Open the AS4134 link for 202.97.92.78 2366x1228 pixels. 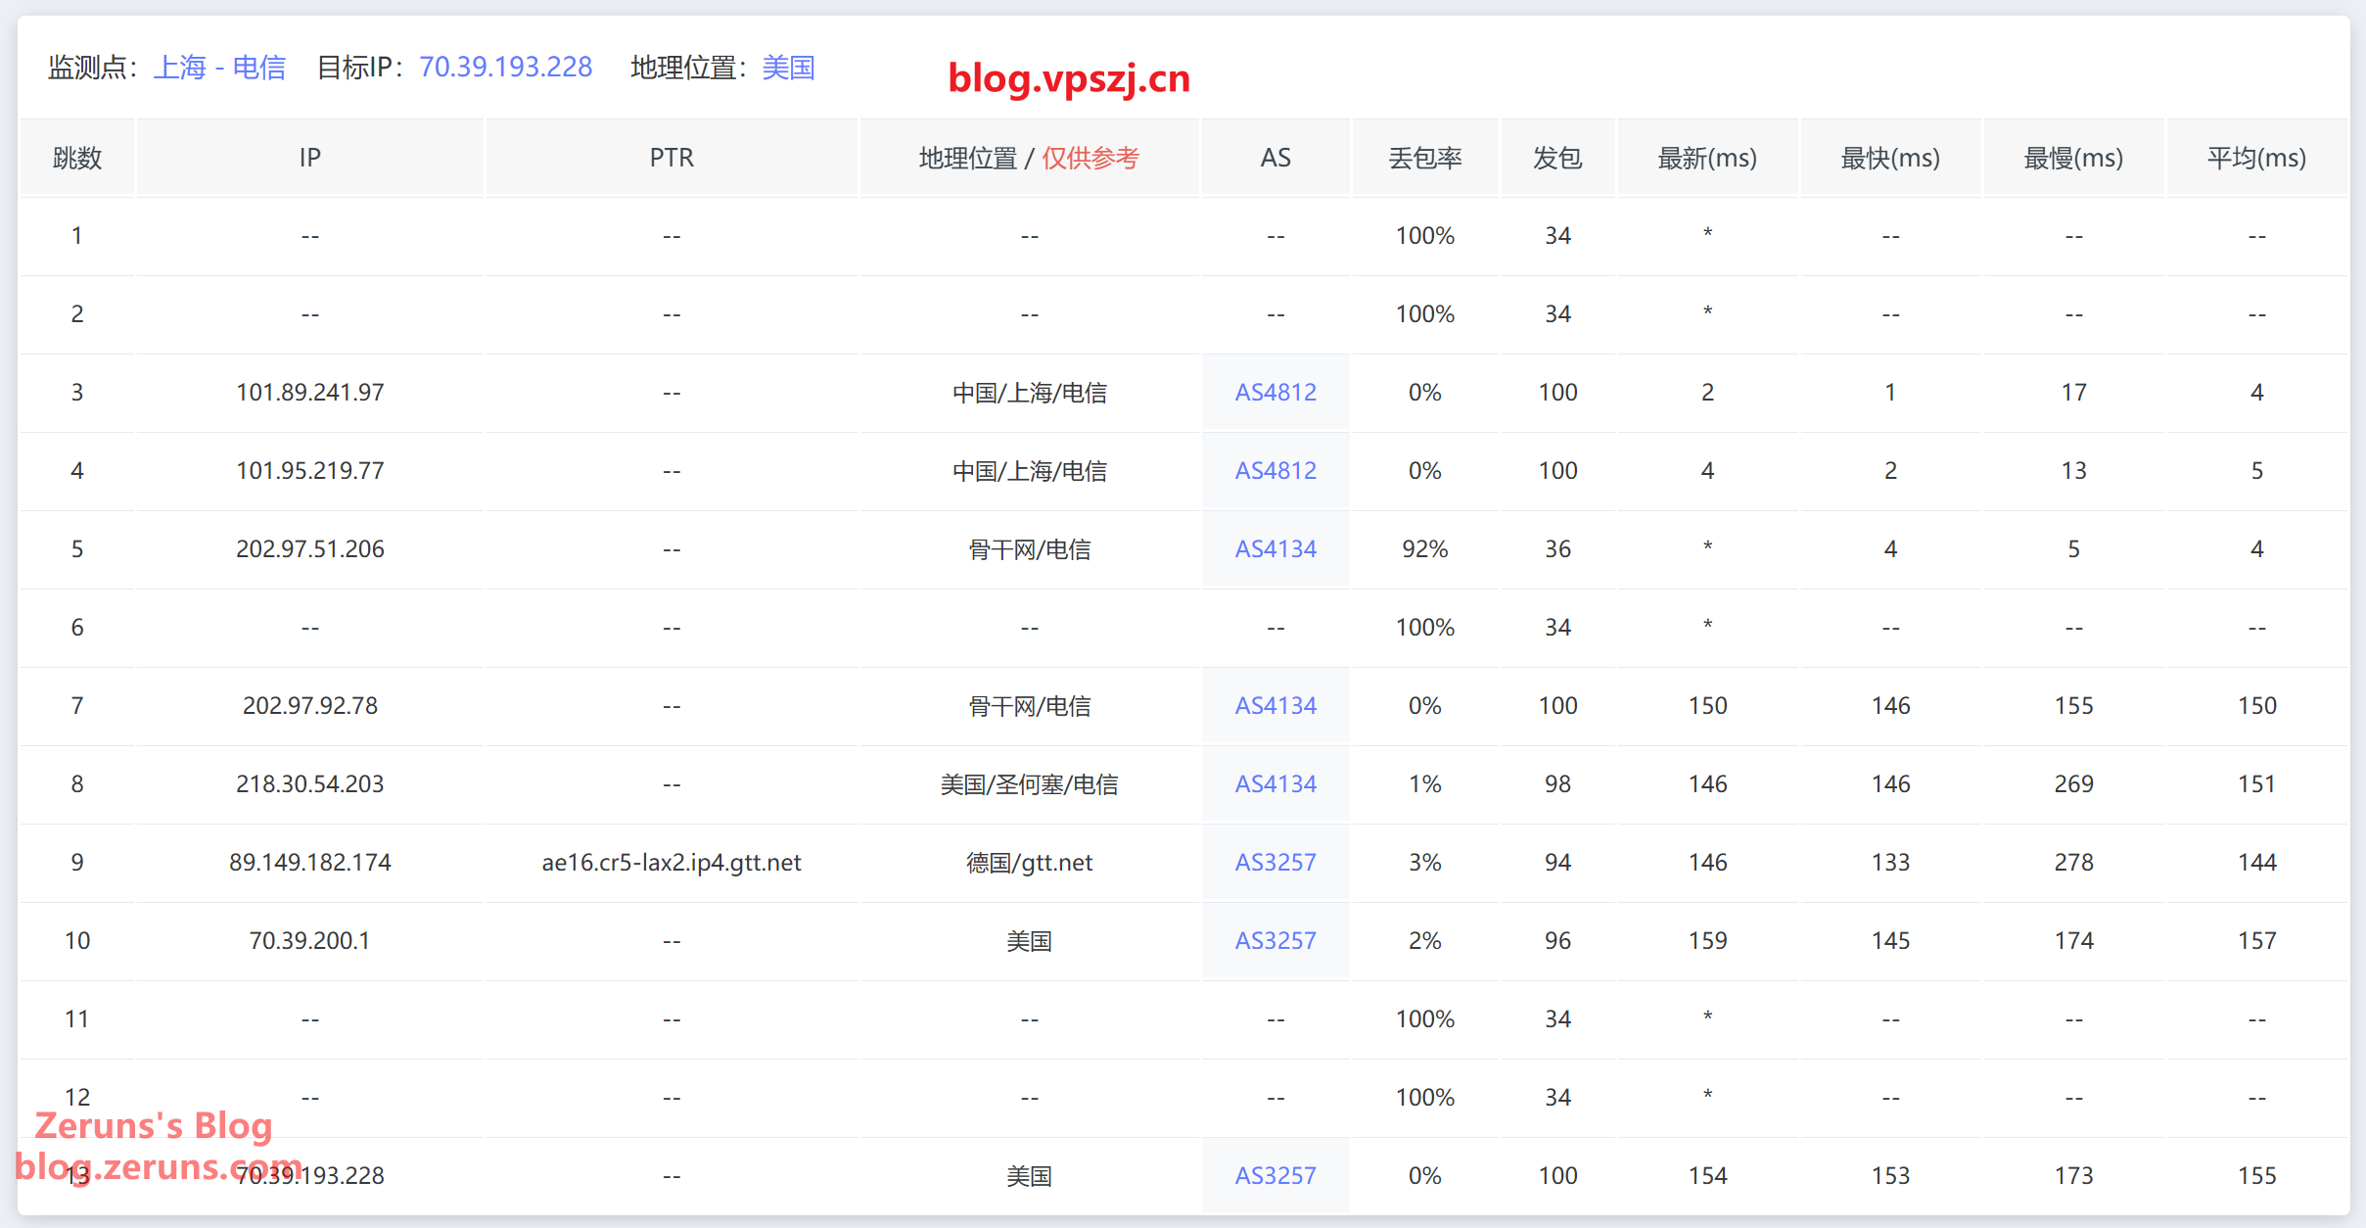point(1275,706)
